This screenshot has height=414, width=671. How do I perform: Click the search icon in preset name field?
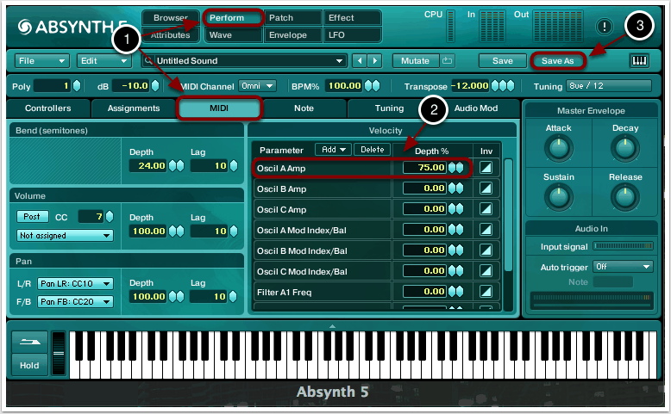[149, 61]
